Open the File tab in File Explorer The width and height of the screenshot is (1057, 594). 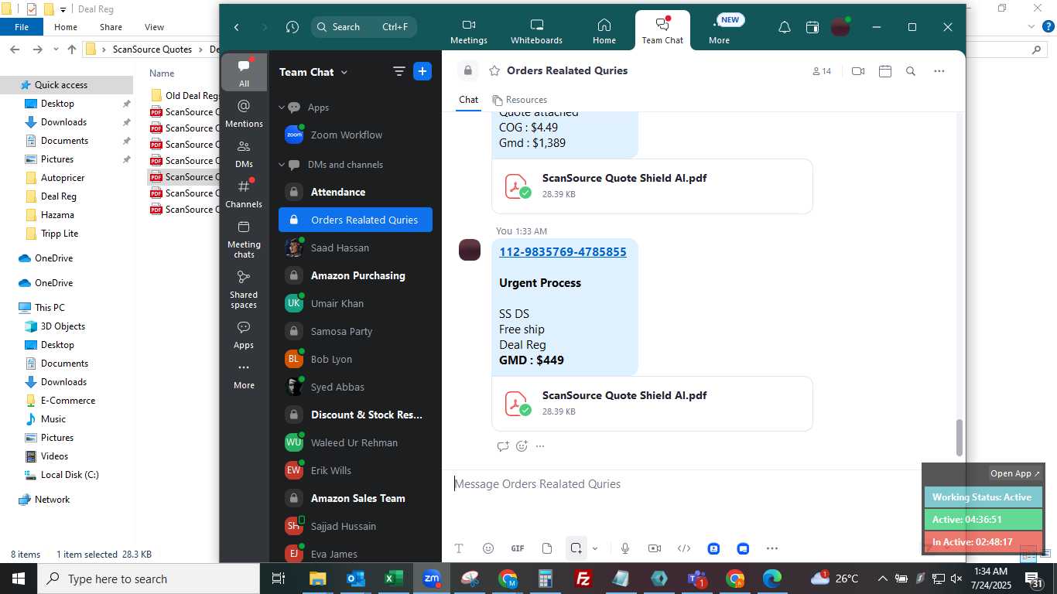pyautogui.click(x=22, y=27)
